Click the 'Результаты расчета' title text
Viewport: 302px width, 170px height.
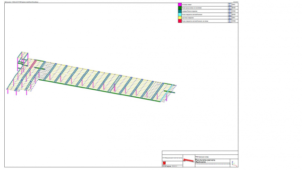[x=205, y=160]
